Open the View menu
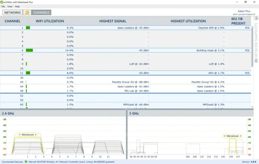 point(10,6)
